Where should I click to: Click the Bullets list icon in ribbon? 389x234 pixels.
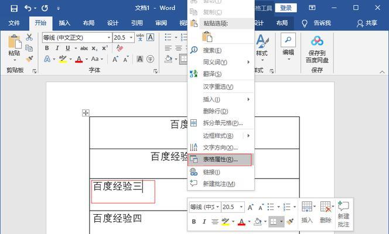click(x=168, y=37)
